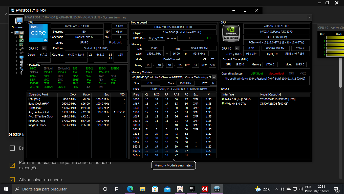
Task: Select the network icon in device tree
Action: click(22, 69)
